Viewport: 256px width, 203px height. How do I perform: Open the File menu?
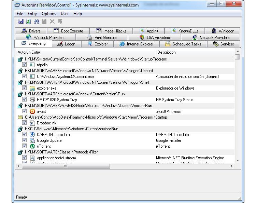tap(20, 14)
